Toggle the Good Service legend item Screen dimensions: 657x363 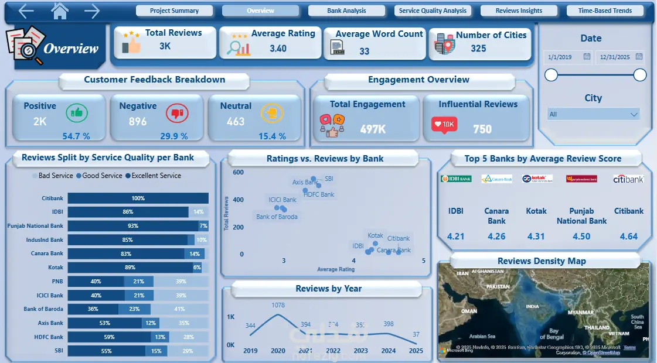pyautogui.click(x=99, y=176)
